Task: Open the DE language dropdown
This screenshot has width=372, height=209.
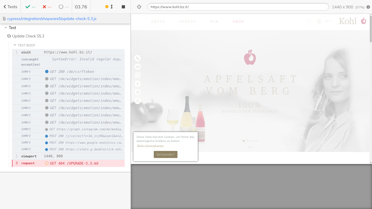Action: coord(328,21)
